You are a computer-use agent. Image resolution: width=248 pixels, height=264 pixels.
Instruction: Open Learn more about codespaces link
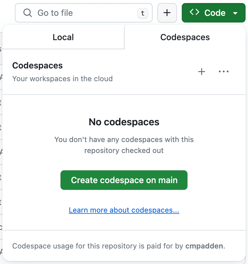[124, 210]
